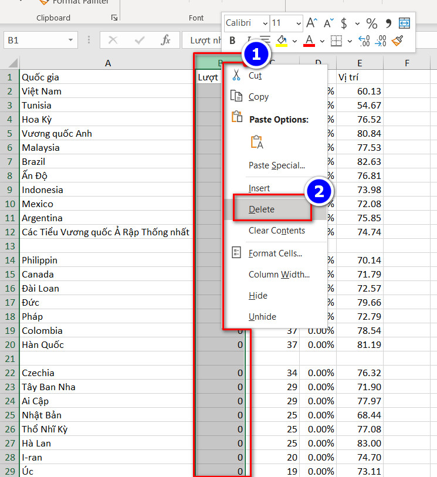The height and width of the screenshot is (477, 437).
Task: Open Format Cells from the context menu
Action: tap(275, 253)
